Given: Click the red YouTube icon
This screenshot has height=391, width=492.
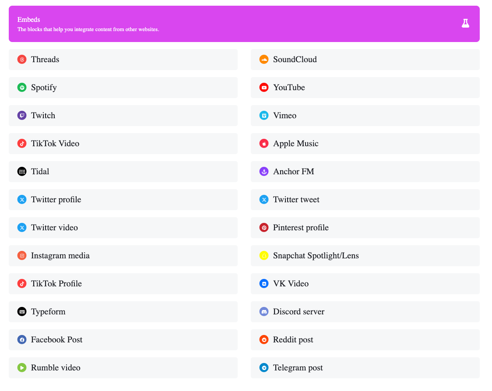Looking at the screenshot, I should pos(264,87).
